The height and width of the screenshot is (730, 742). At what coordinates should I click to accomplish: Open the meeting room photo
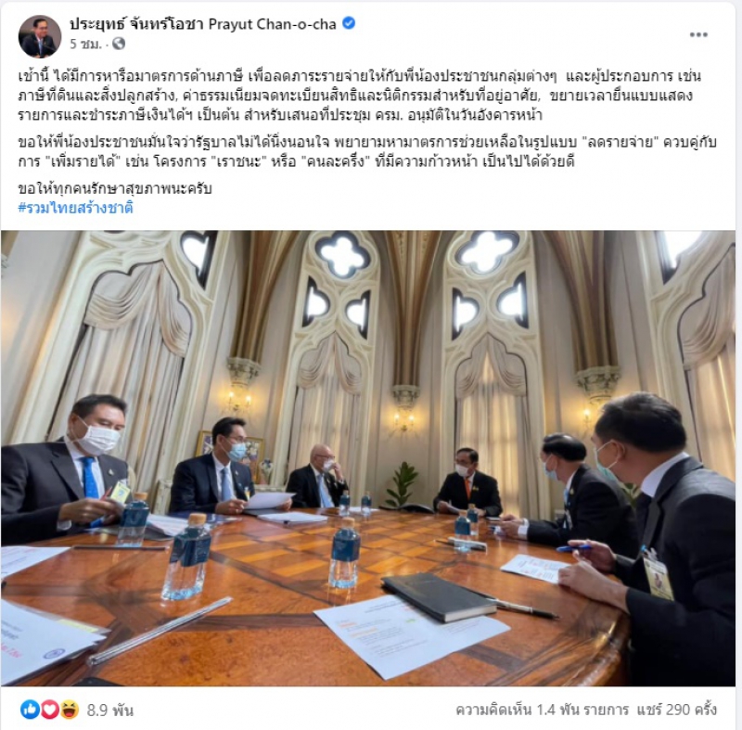[x=368, y=458]
